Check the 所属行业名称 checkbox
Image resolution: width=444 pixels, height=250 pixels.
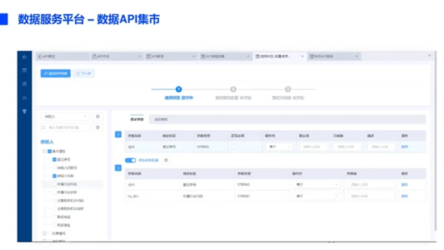(x=55, y=192)
